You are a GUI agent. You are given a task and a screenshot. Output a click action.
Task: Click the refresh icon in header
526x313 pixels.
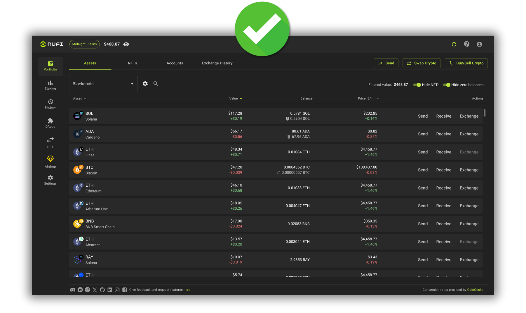coord(454,44)
